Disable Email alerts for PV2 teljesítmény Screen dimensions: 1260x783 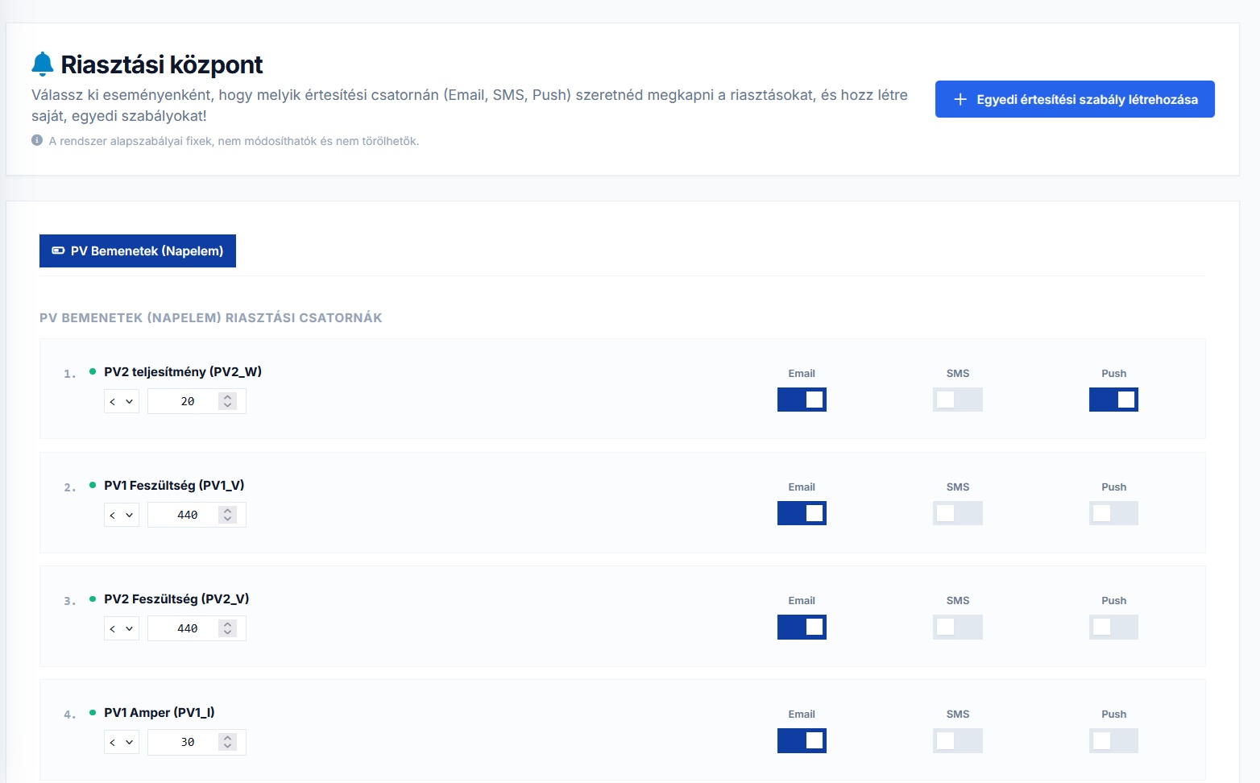[x=802, y=400]
